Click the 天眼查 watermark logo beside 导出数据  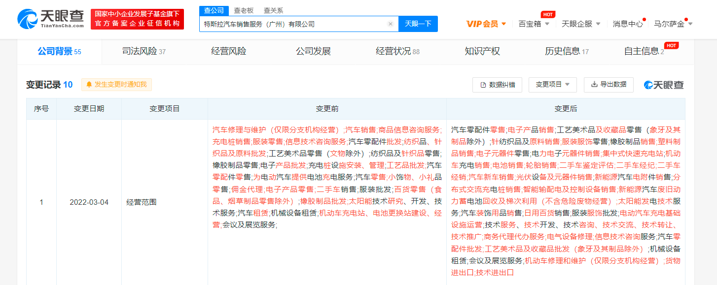pos(664,85)
